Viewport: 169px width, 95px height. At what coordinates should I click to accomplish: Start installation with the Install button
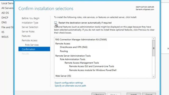(134, 94)
